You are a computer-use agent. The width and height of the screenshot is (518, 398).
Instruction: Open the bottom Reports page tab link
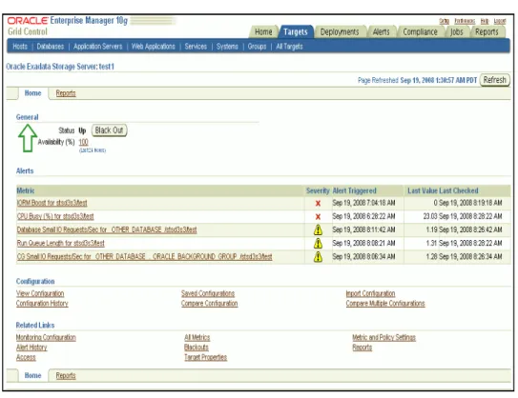pos(66,375)
